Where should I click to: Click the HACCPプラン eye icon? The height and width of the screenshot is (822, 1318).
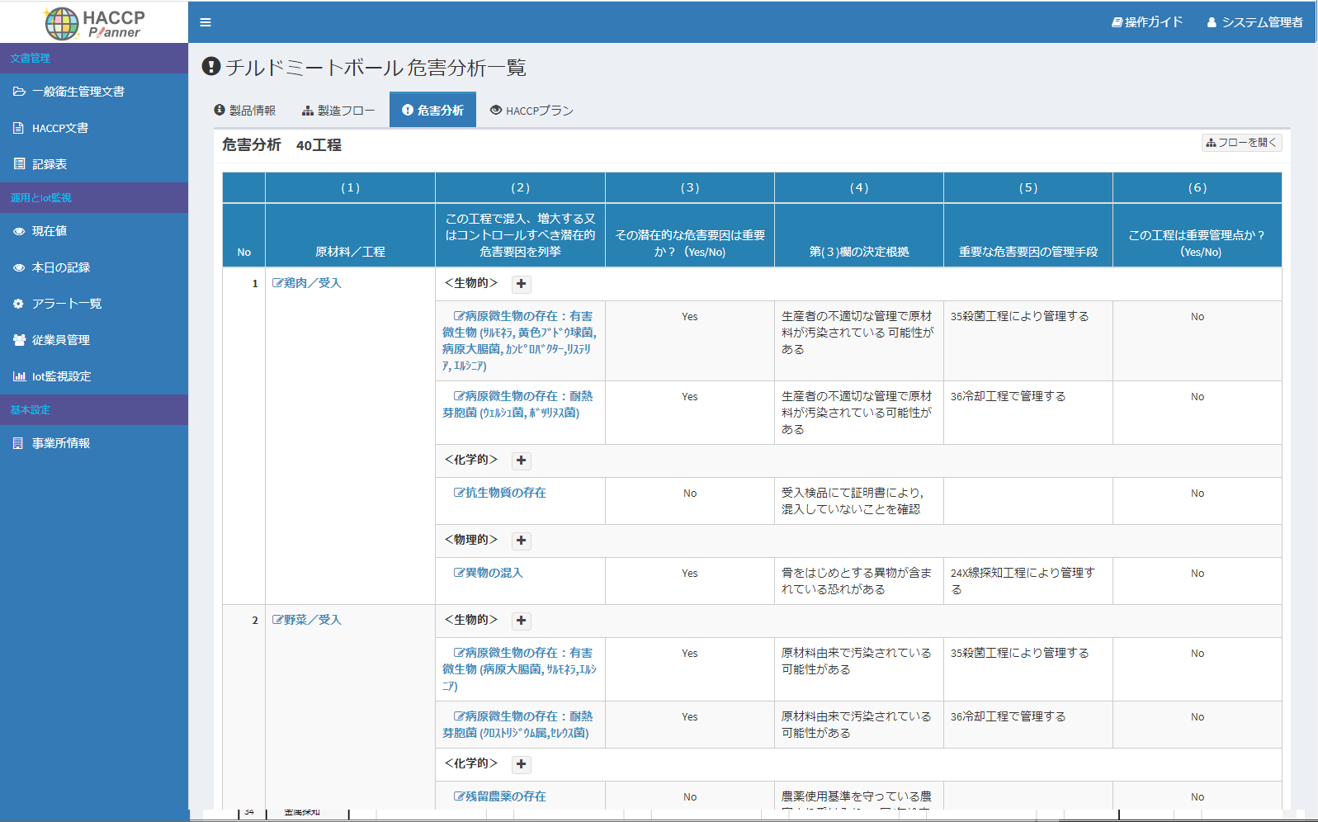coord(496,110)
